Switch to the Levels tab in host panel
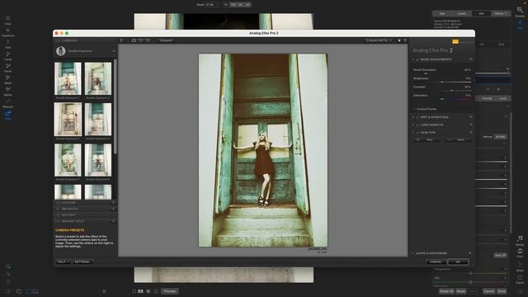 click(462, 13)
